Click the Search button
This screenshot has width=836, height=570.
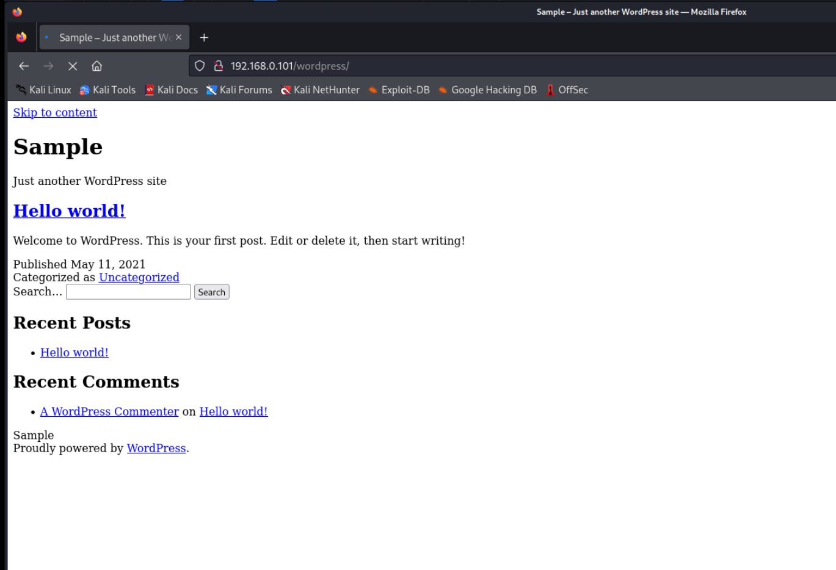point(211,292)
